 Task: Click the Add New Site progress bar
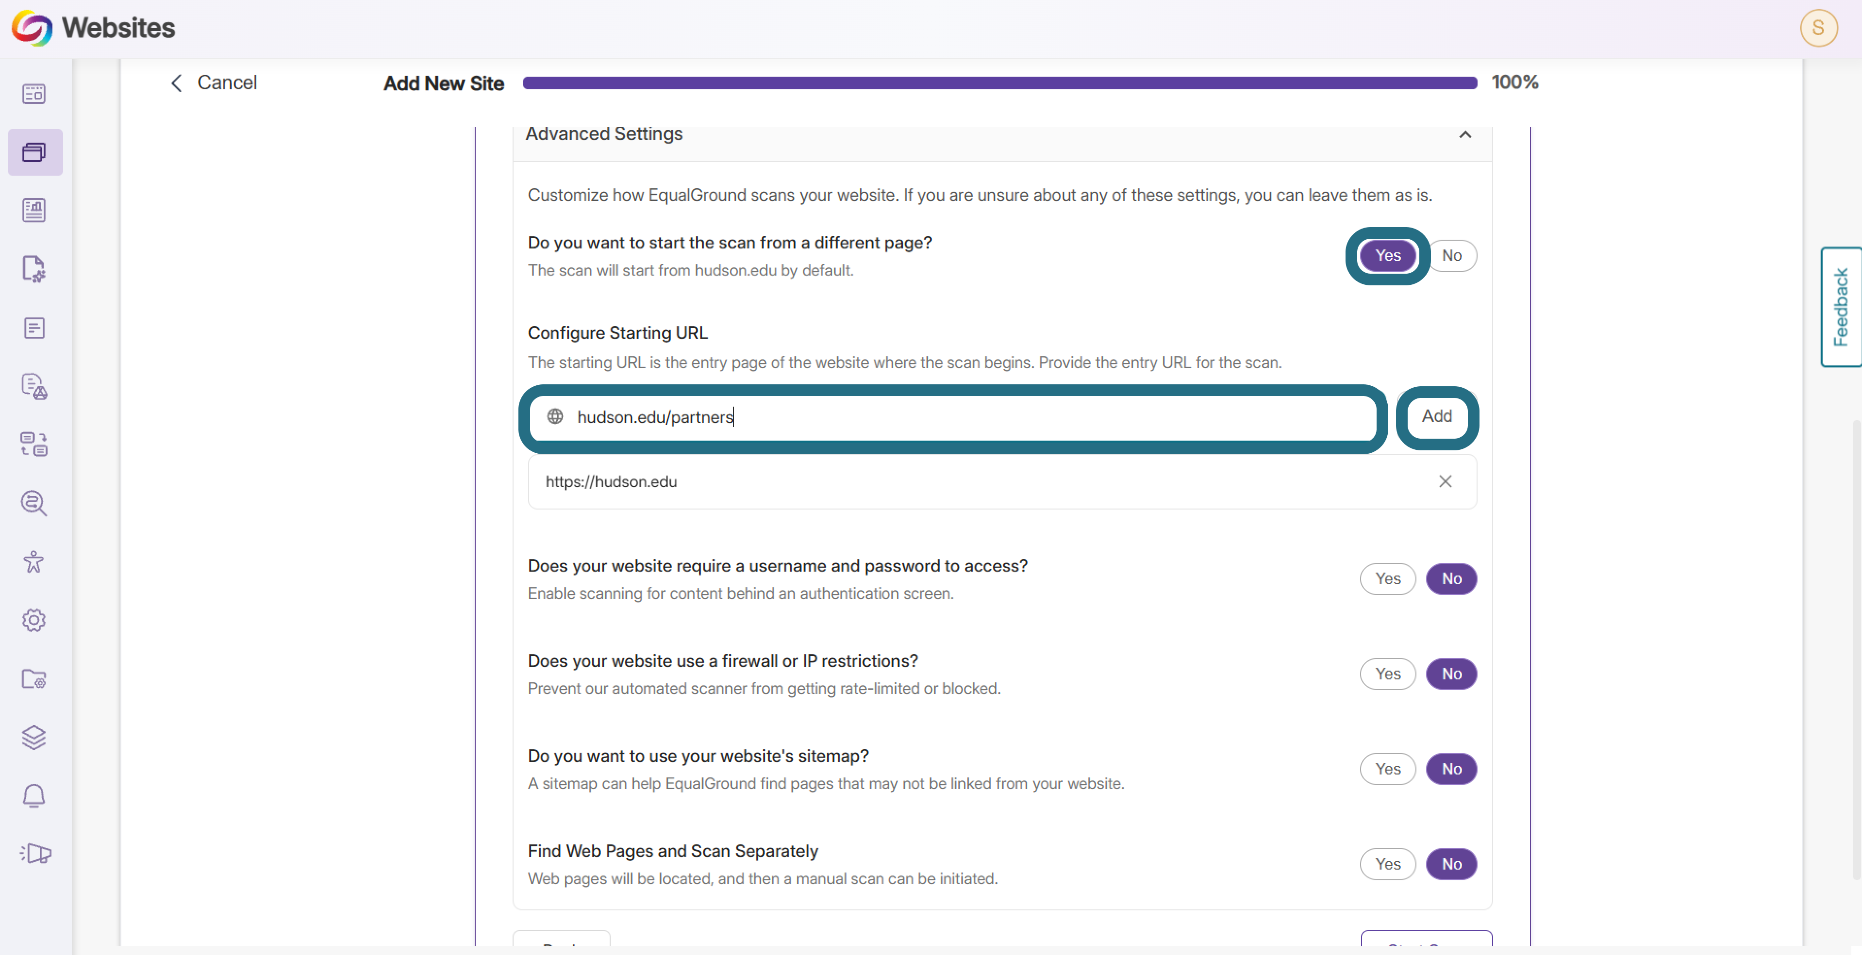pos(999,83)
